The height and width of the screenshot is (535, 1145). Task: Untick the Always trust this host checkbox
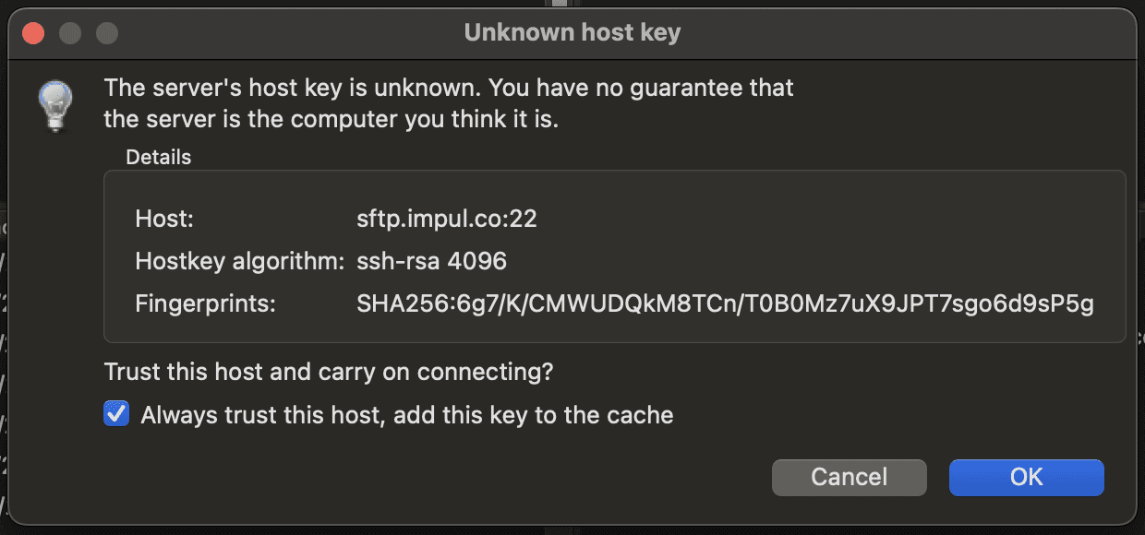116,414
